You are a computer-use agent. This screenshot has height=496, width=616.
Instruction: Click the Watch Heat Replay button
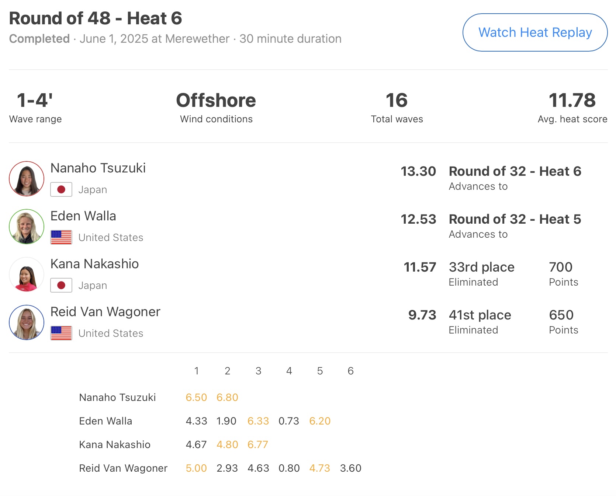[x=535, y=32]
